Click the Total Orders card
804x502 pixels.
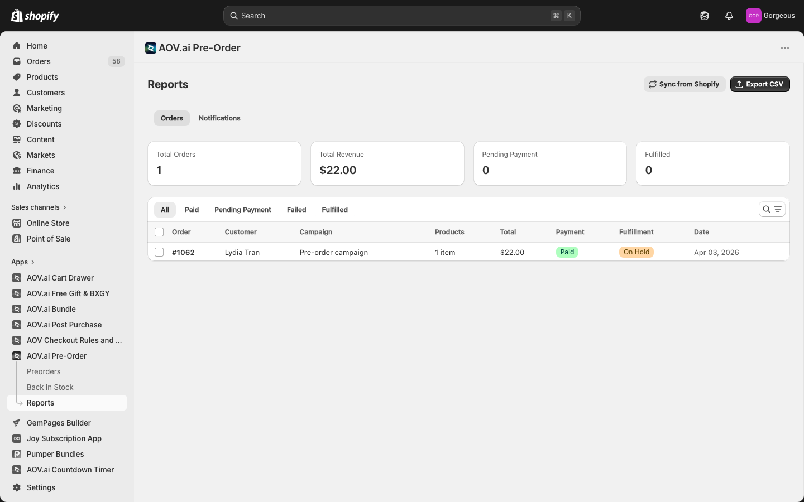(x=224, y=163)
